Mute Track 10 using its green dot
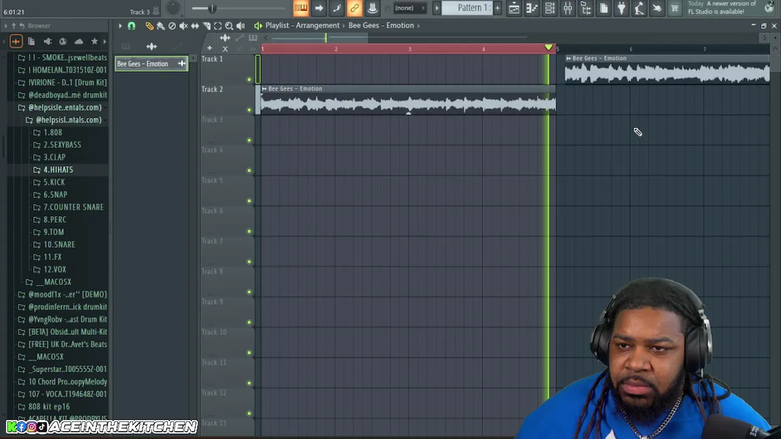Viewport: 781px width, 439px height. click(x=249, y=353)
